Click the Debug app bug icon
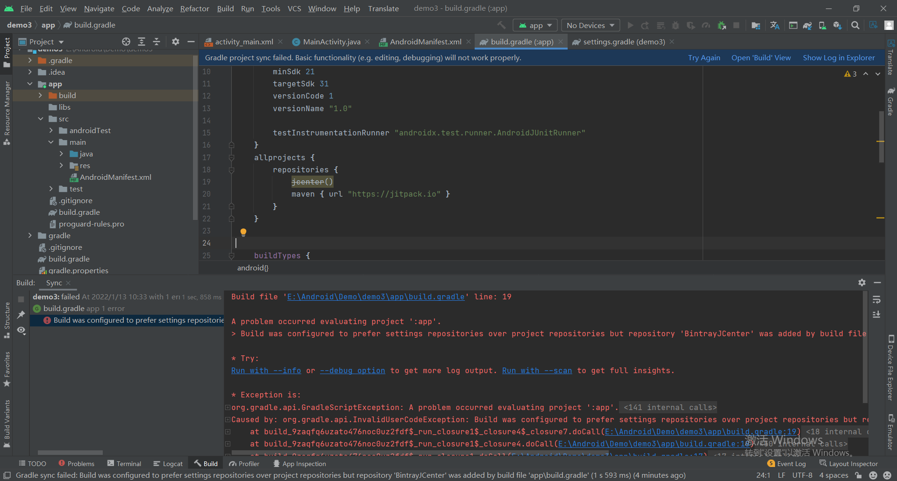This screenshot has height=481, width=897. (676, 25)
